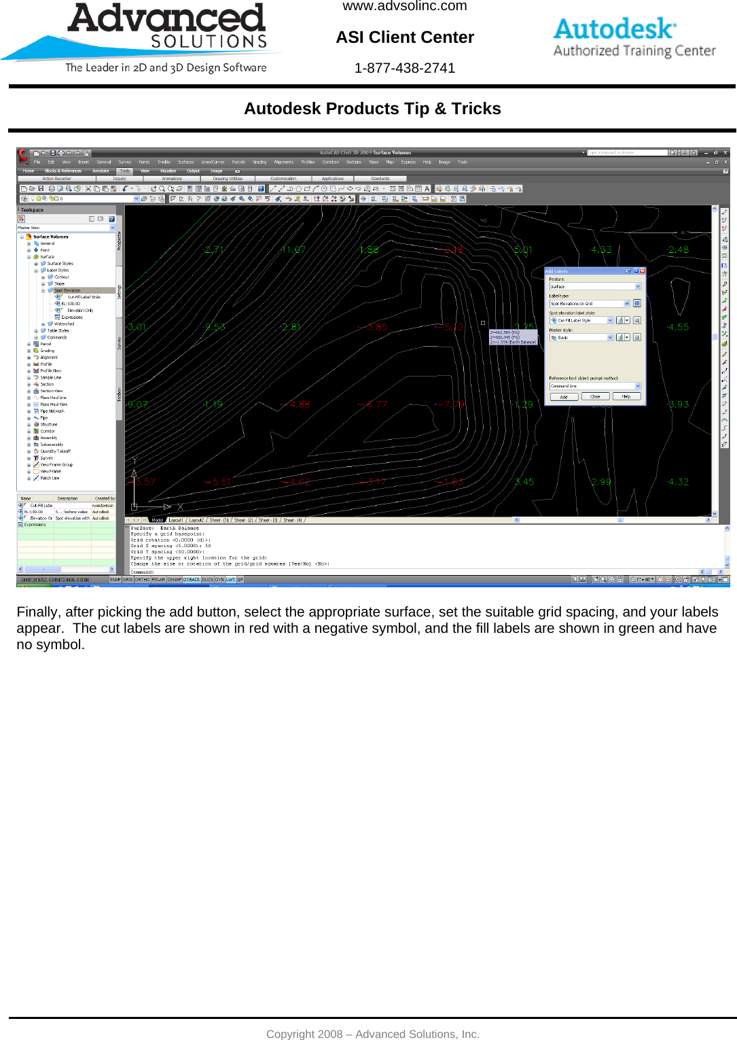Open the Red X Toolspace toggle icon
Screen dimensions: 737x1040
[x=21, y=219]
